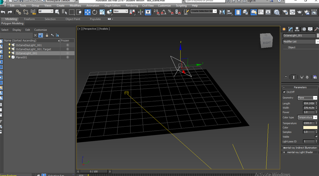Open the Schematic View icon
This screenshot has height=176, width=319.
coord(268,12)
